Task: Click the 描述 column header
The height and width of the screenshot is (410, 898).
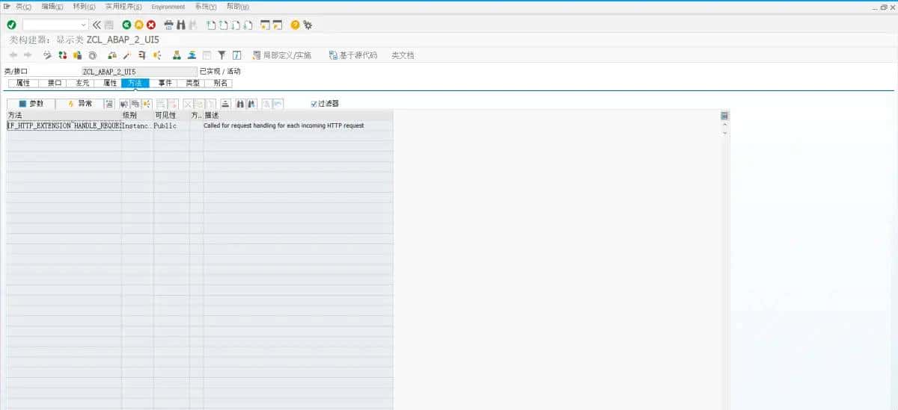Action: pyautogui.click(x=298, y=116)
